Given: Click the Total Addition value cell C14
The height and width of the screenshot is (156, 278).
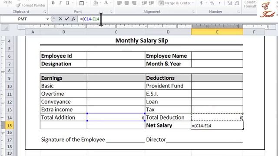Looking at the screenshot, I should 116,117.
